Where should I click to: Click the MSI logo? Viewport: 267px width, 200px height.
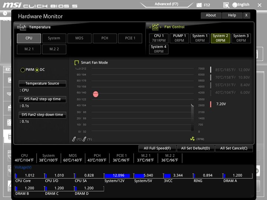[12, 5]
